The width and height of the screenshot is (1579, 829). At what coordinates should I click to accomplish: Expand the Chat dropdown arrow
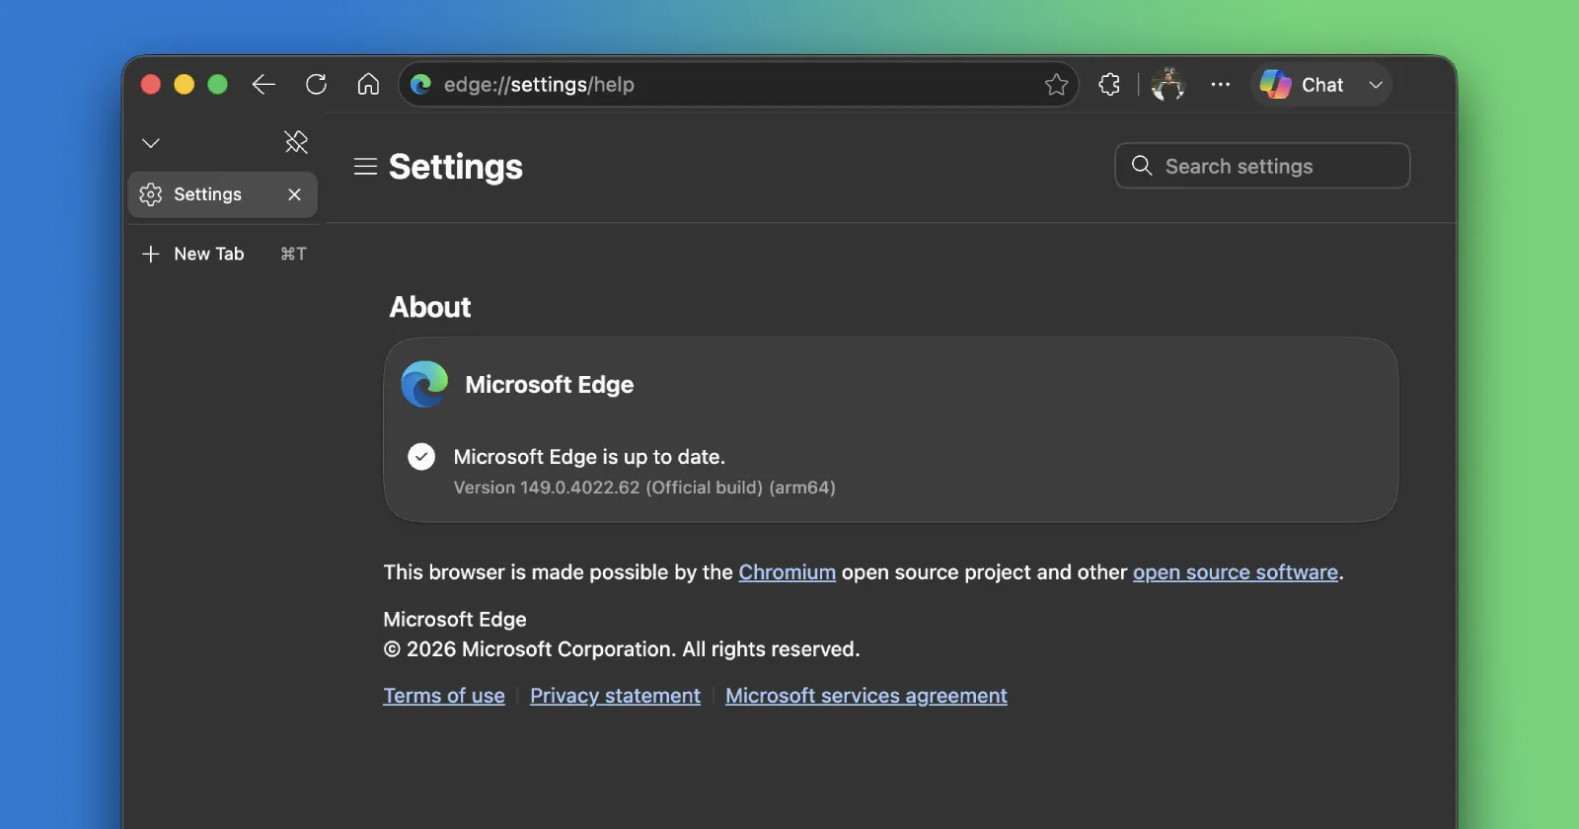(1376, 85)
